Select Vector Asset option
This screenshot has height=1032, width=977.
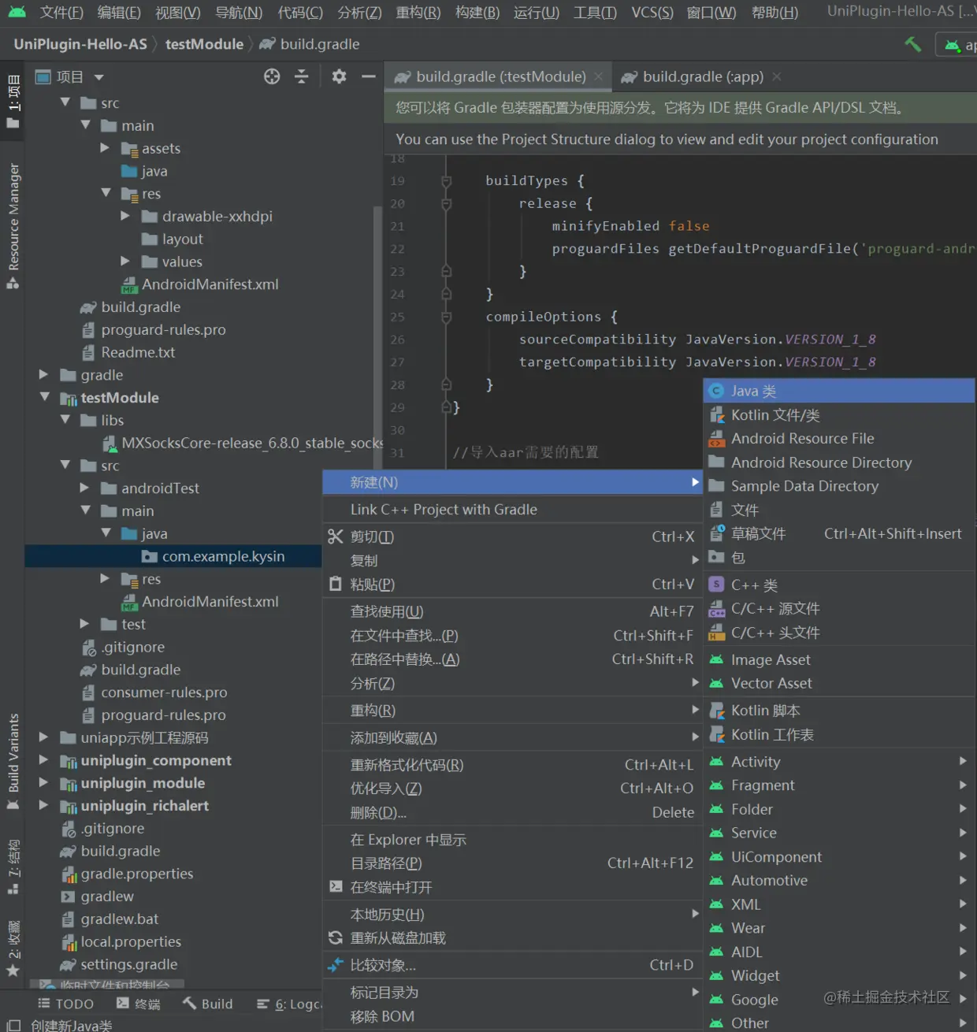839,683
